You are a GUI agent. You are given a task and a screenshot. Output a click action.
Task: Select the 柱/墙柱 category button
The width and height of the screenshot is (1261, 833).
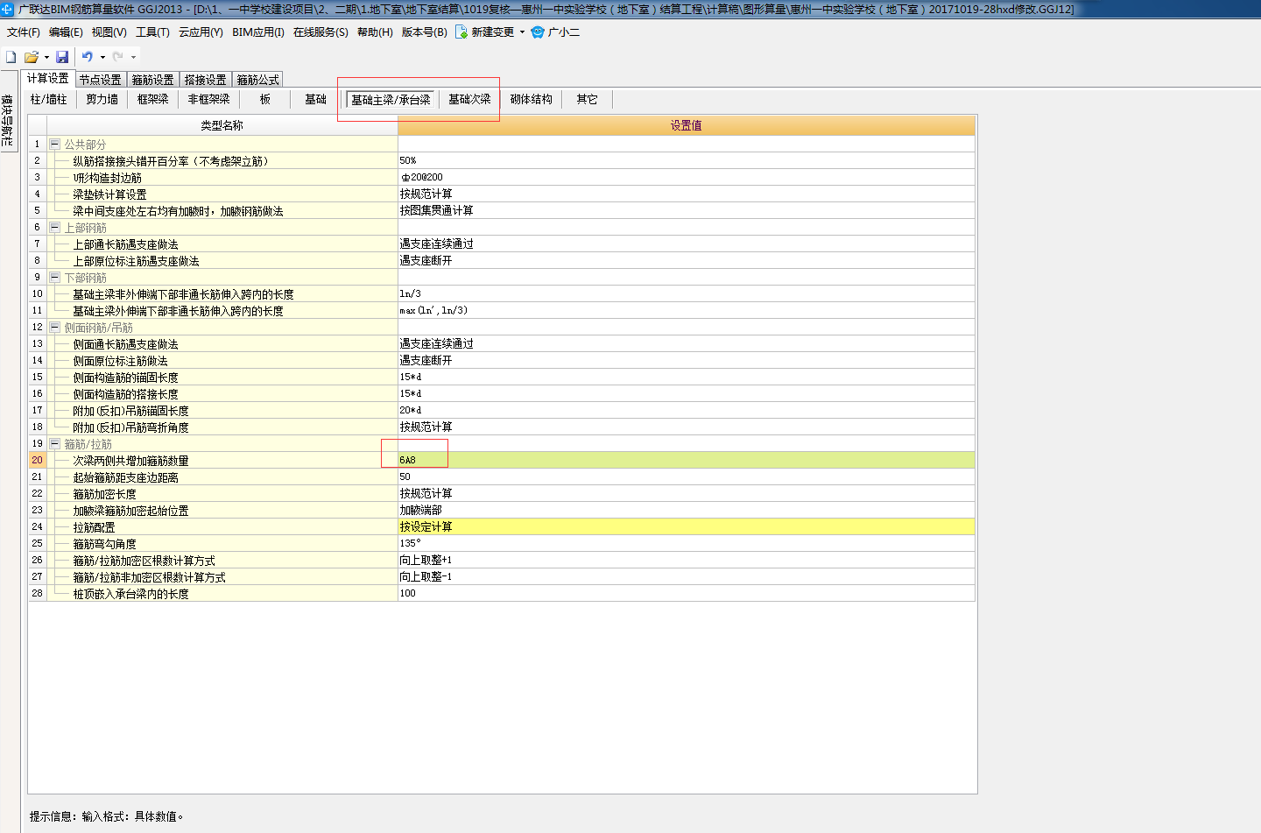pos(48,99)
